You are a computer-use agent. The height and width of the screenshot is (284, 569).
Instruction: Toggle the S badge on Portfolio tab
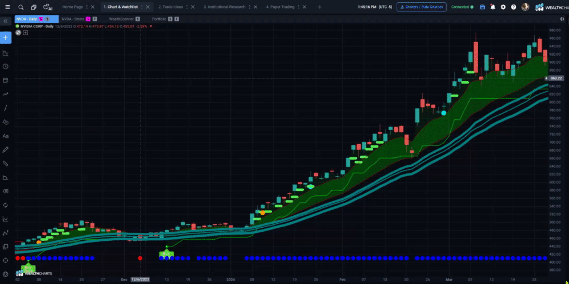(x=170, y=19)
